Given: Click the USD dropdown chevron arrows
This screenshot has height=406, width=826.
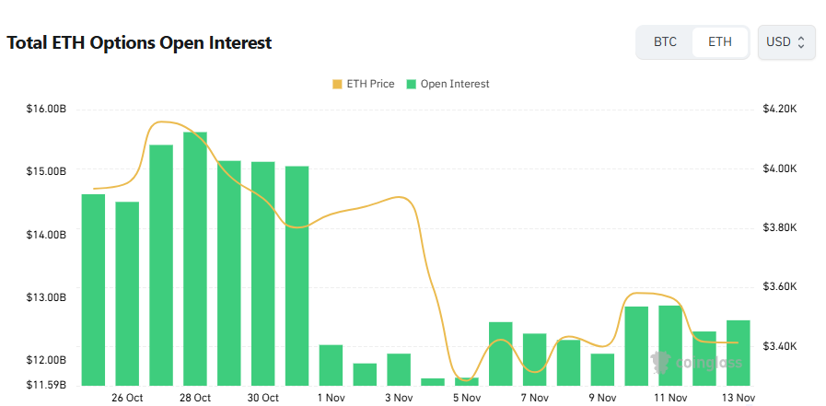Looking at the screenshot, I should point(801,42).
